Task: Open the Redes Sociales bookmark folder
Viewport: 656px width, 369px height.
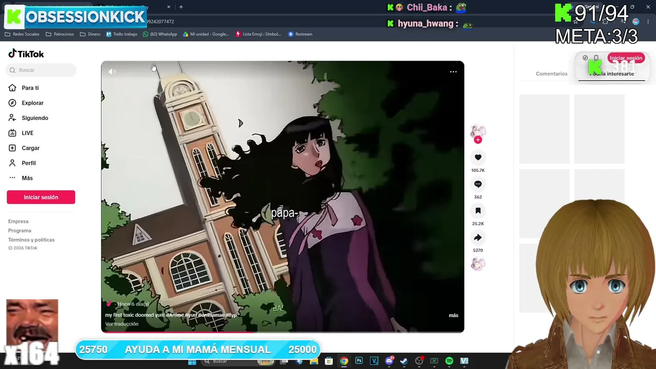Action: (22, 34)
